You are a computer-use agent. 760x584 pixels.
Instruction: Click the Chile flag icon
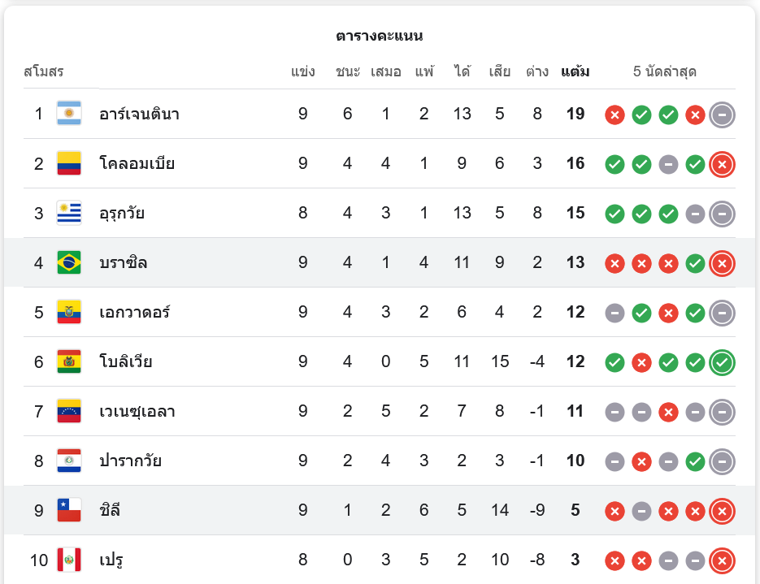click(69, 510)
